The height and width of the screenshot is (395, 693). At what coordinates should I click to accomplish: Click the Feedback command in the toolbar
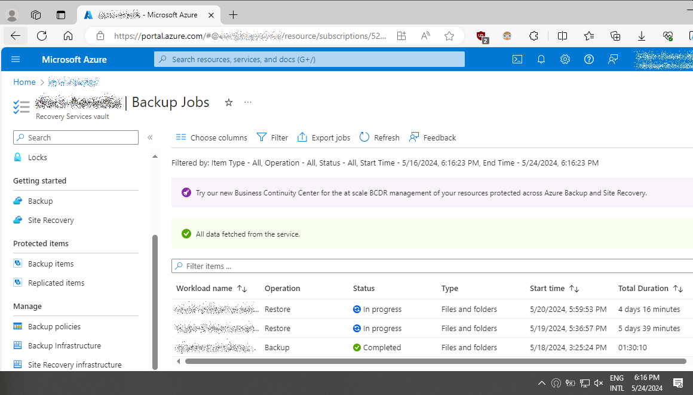433,137
